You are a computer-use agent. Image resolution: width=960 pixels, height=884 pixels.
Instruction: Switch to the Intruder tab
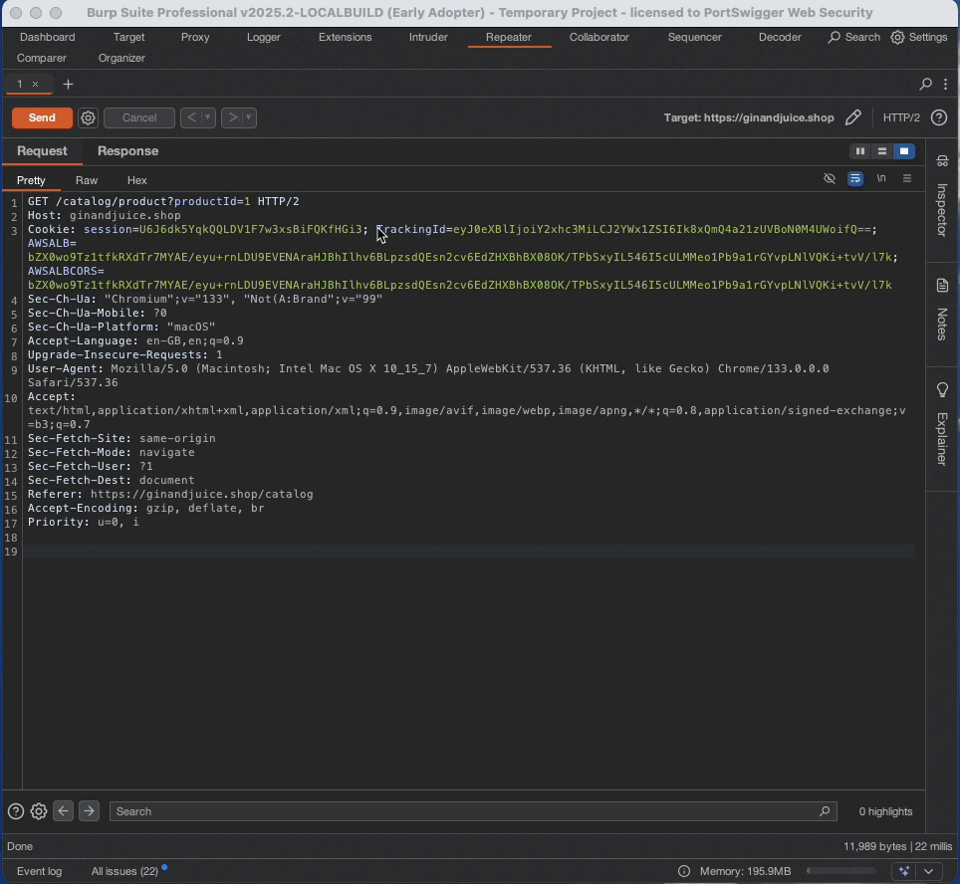click(428, 37)
